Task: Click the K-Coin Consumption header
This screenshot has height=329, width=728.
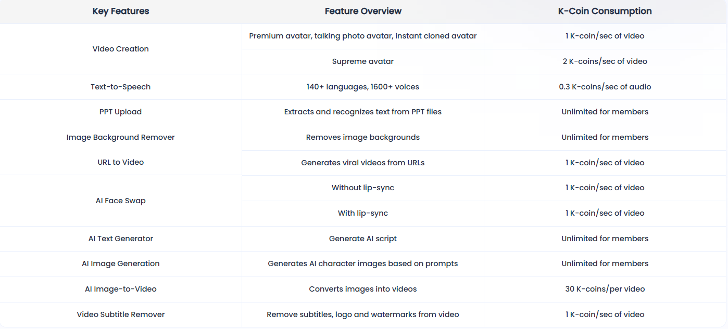Action: pos(605,11)
